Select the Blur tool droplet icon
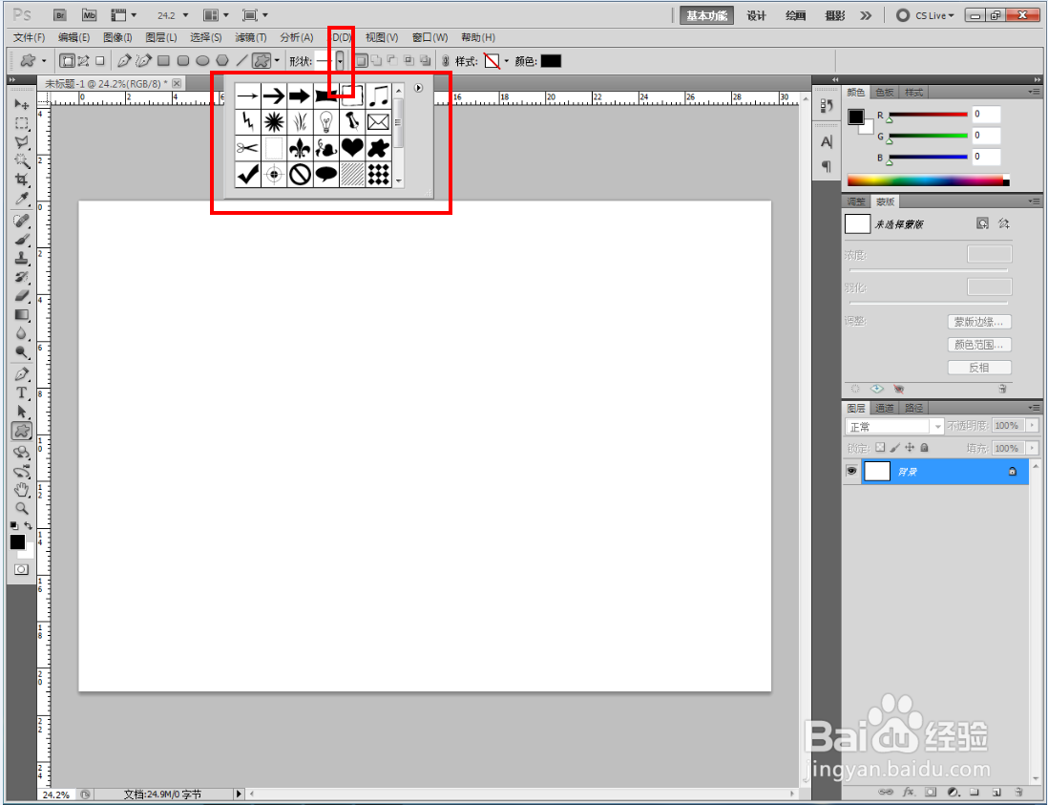This screenshot has height=805, width=1048. (x=21, y=333)
